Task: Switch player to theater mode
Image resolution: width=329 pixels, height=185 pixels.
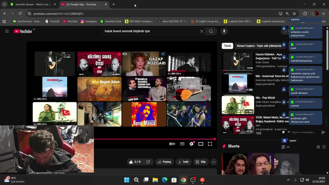Action: coord(201,144)
